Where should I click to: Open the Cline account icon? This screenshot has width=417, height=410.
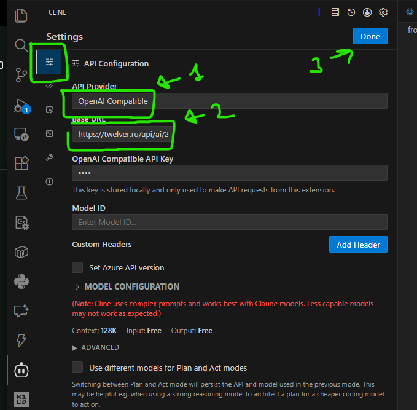click(367, 12)
